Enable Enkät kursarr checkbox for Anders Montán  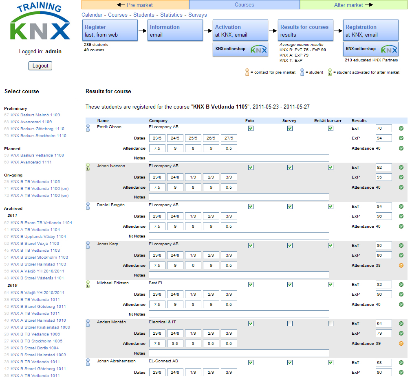click(330, 324)
